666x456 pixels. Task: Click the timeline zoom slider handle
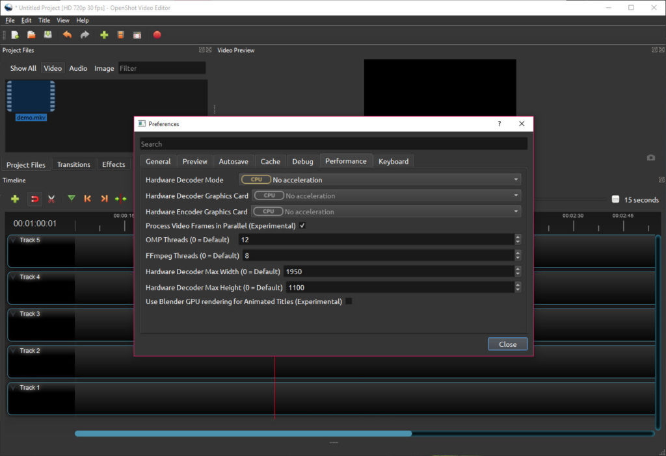615,199
